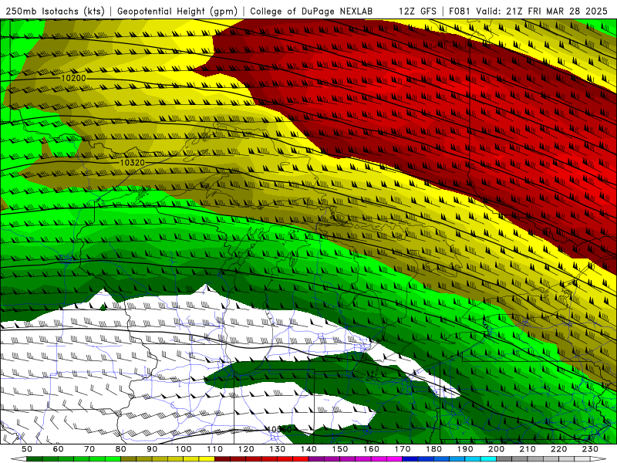Click the 110 value on the color scale
Image resolution: width=617 pixels, height=463 pixels.
point(215,449)
